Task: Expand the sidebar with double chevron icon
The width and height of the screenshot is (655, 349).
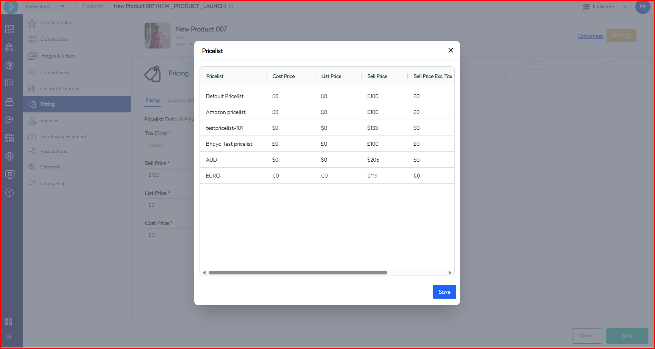Action: coord(9,337)
